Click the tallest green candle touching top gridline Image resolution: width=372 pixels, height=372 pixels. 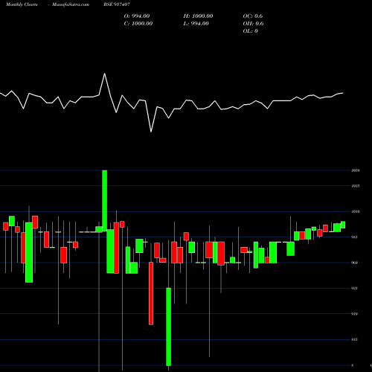click(105, 201)
